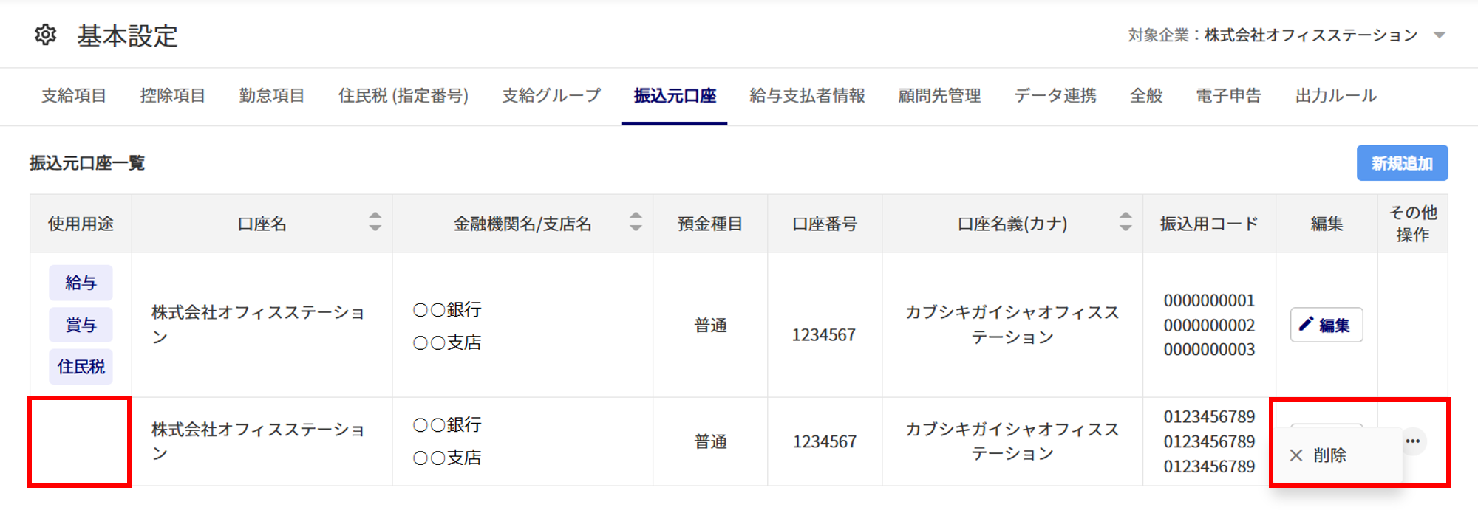The height and width of the screenshot is (513, 1478).
Task: Open the three-dot その他操作 menu
Action: coord(1413,441)
